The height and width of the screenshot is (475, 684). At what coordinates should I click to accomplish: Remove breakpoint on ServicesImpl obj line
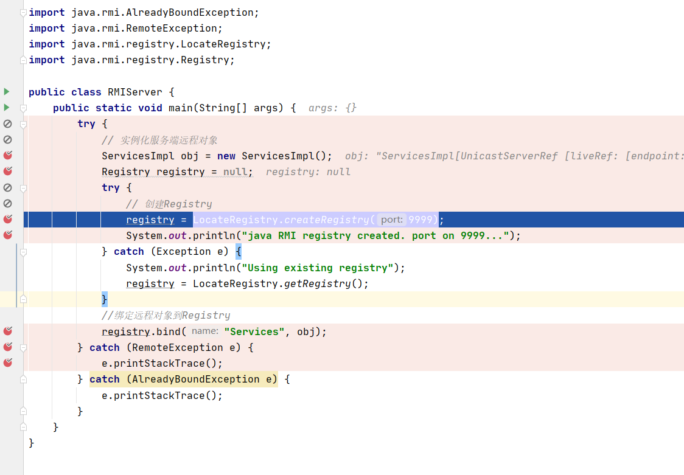tap(7, 156)
